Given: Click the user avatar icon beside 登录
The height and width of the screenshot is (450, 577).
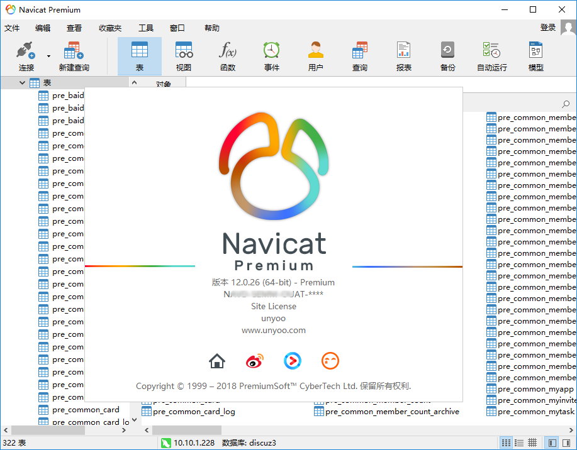Looking at the screenshot, I should [x=568, y=28].
